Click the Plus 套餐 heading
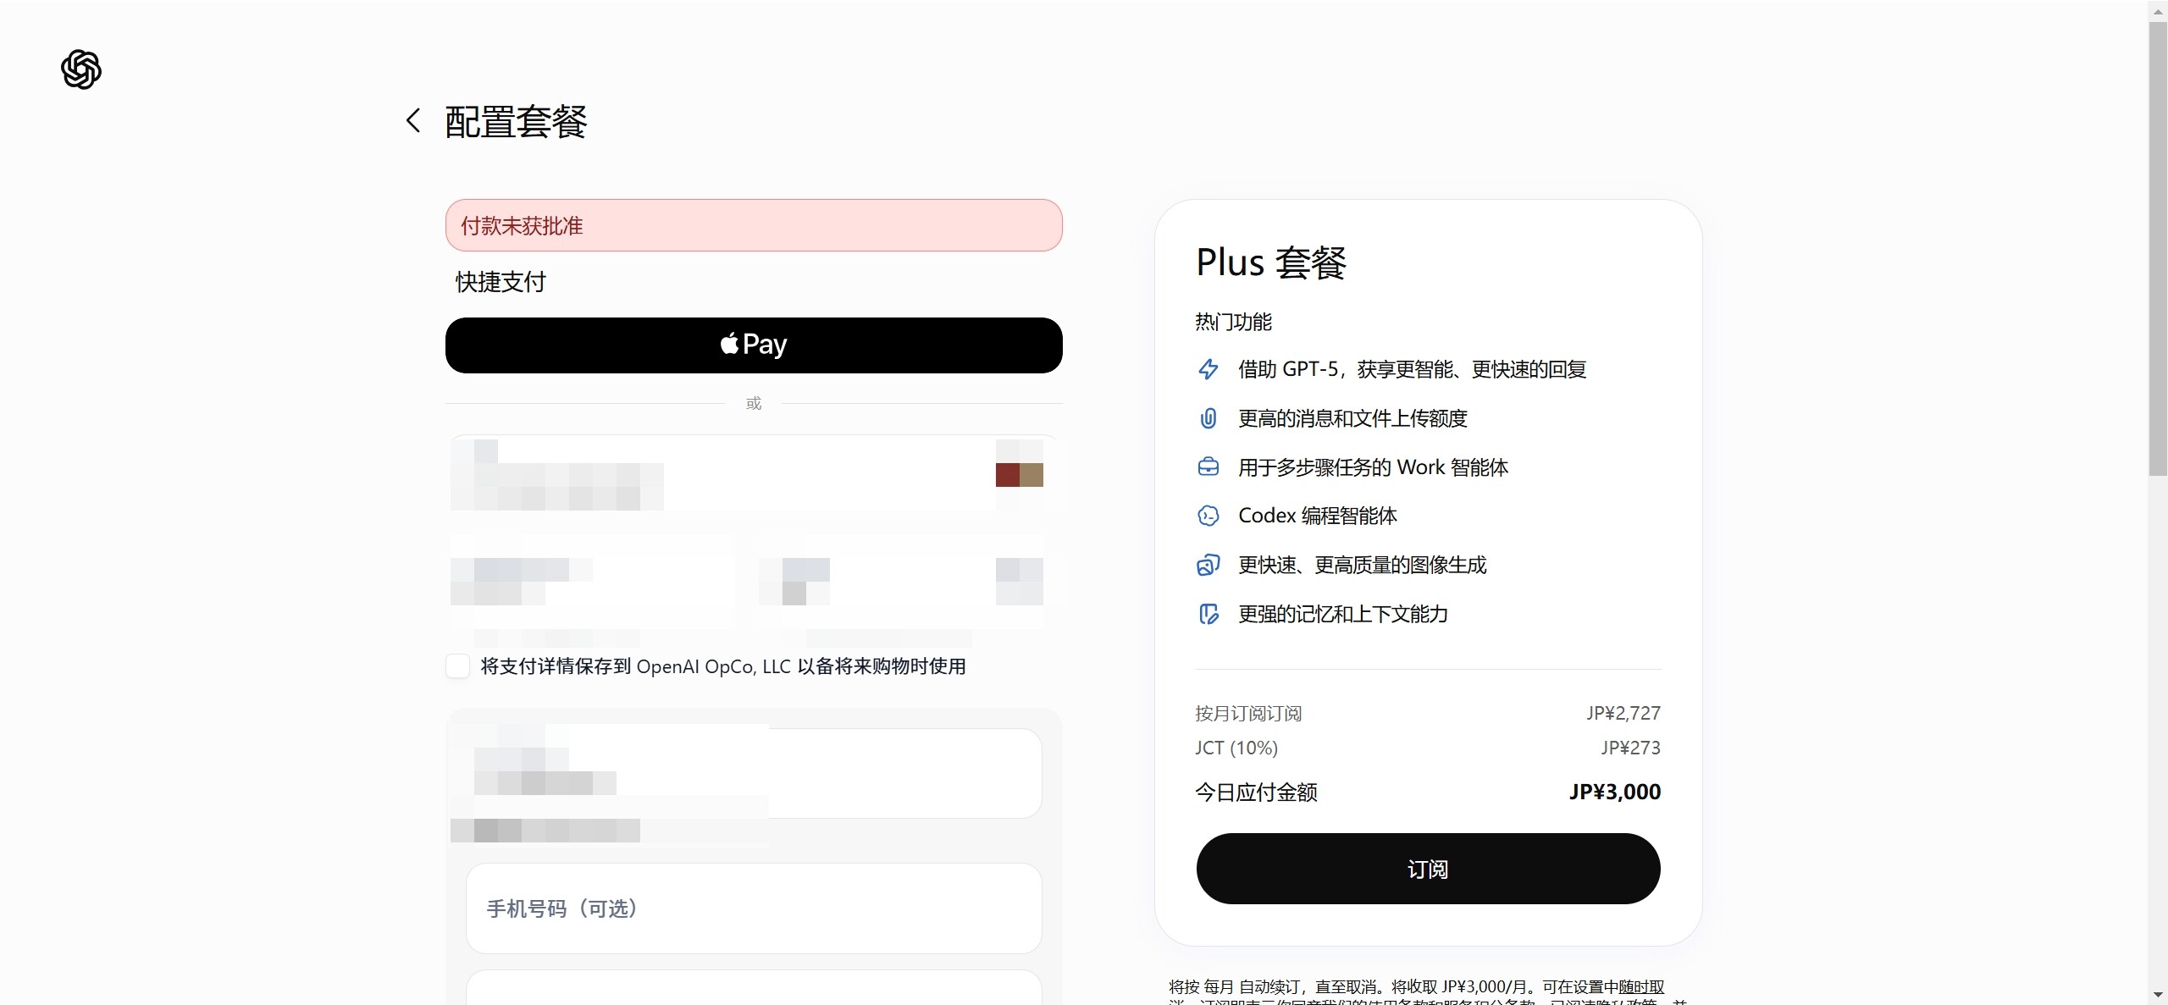The image size is (2168, 1005). [x=1271, y=262]
